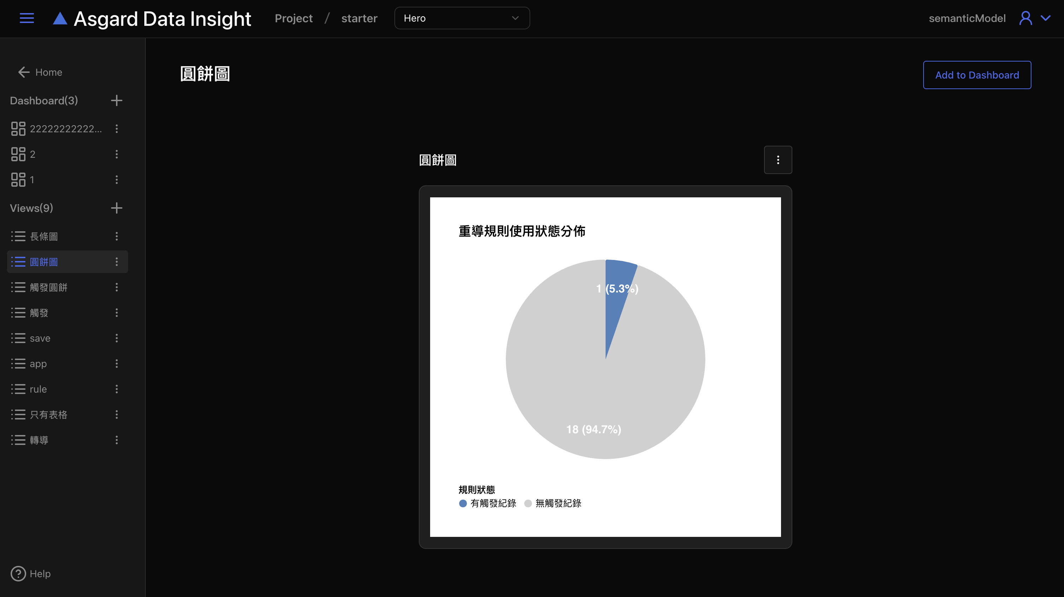The image size is (1064, 597).
Task: Click the Project breadcrumb link
Action: (x=294, y=18)
